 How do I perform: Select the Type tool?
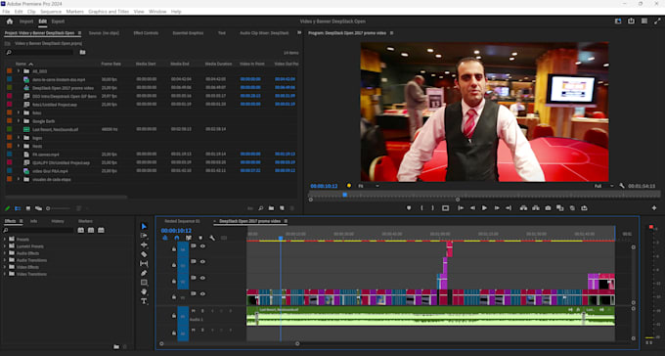[144, 301]
